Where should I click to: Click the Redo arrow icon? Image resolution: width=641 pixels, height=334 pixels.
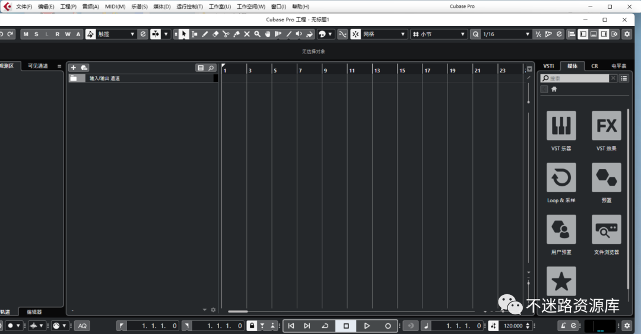(10, 34)
